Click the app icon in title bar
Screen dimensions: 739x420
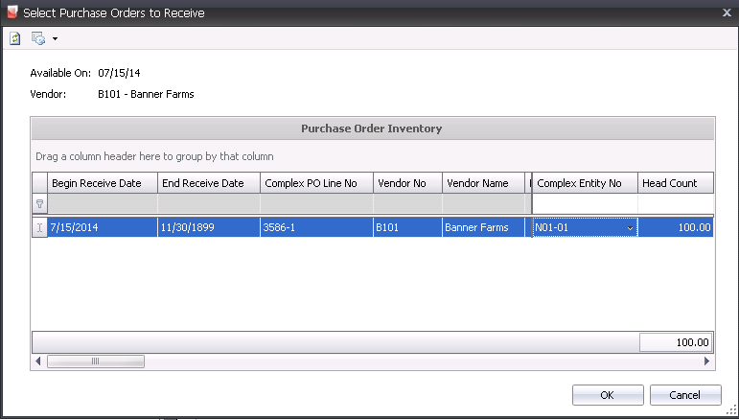pyautogui.click(x=12, y=13)
